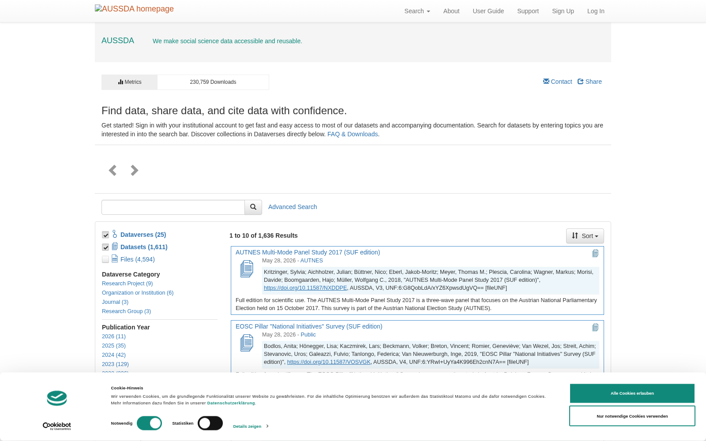Click dataset type icon at right of EOSC card
The image size is (706, 441).
[595, 327]
